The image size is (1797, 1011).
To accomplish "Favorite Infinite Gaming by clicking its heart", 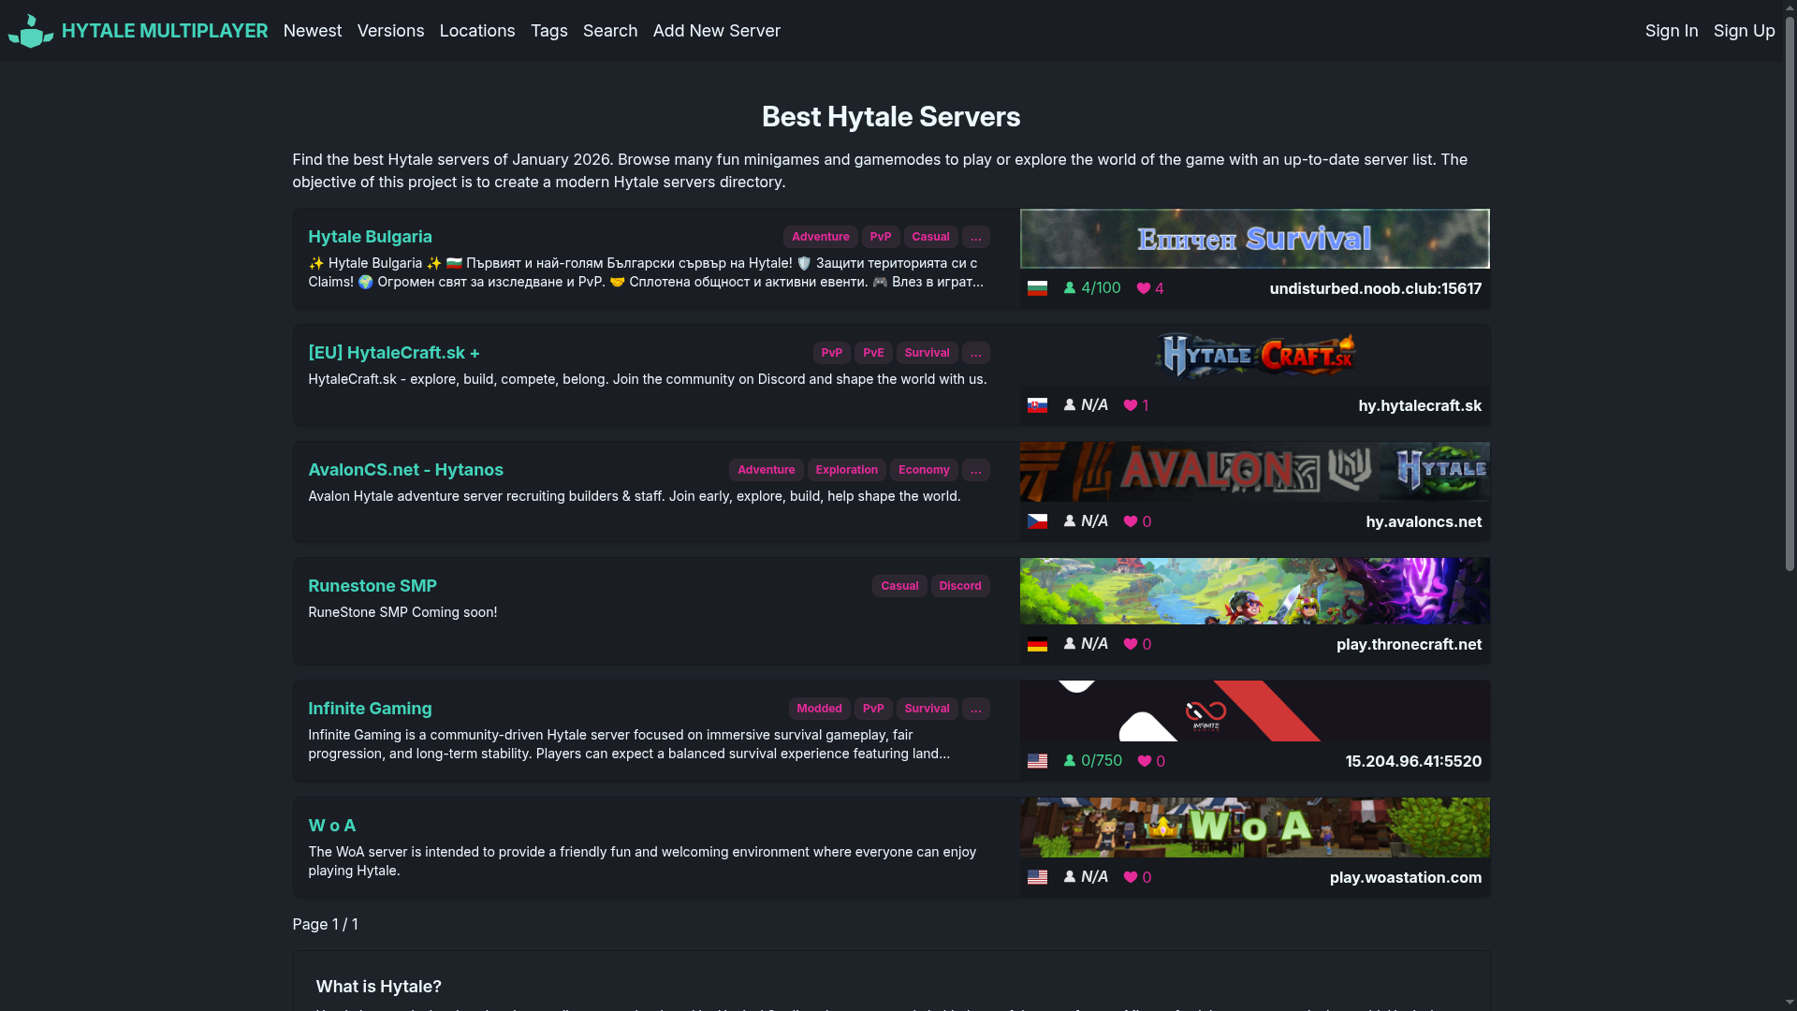I will click(1144, 761).
